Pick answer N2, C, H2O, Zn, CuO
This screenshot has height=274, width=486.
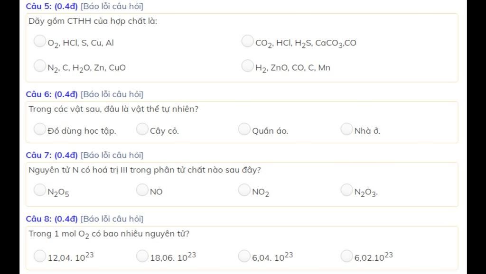point(40,66)
